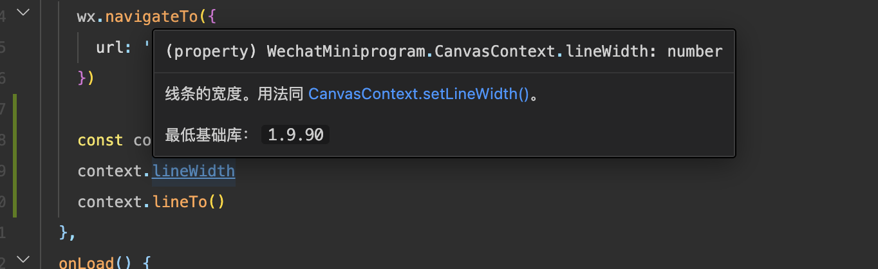Click the (property) label in tooltip
This screenshot has height=269, width=878.
point(207,51)
